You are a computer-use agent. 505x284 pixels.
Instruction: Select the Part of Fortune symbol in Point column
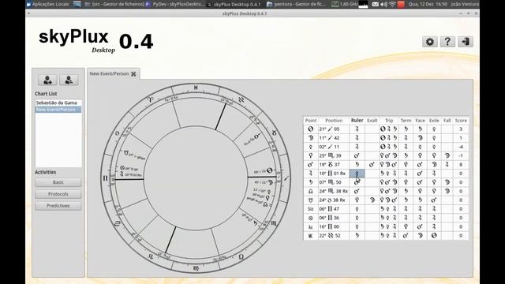click(x=311, y=218)
